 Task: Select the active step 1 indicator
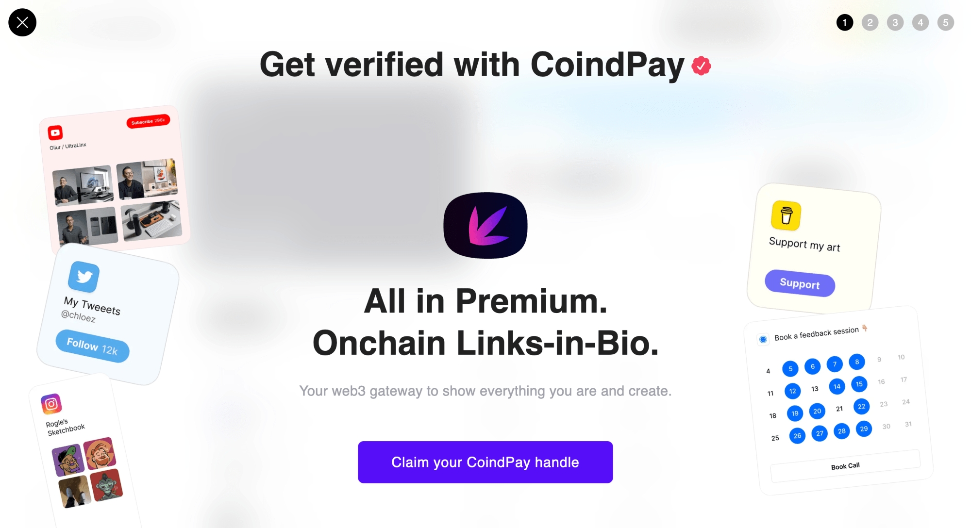[x=844, y=22]
